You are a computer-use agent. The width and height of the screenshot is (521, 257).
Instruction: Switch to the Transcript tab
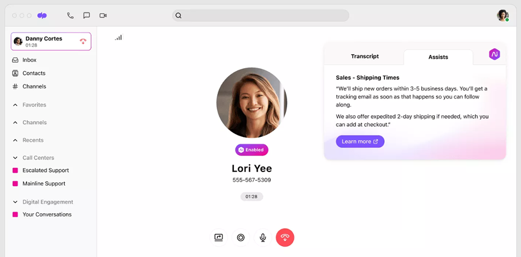[x=365, y=56]
